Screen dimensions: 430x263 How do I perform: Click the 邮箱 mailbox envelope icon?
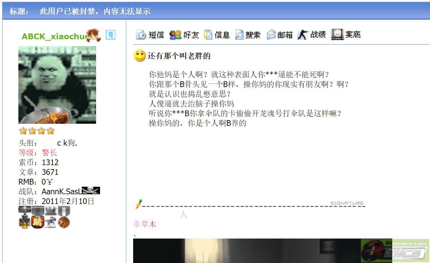point(271,35)
